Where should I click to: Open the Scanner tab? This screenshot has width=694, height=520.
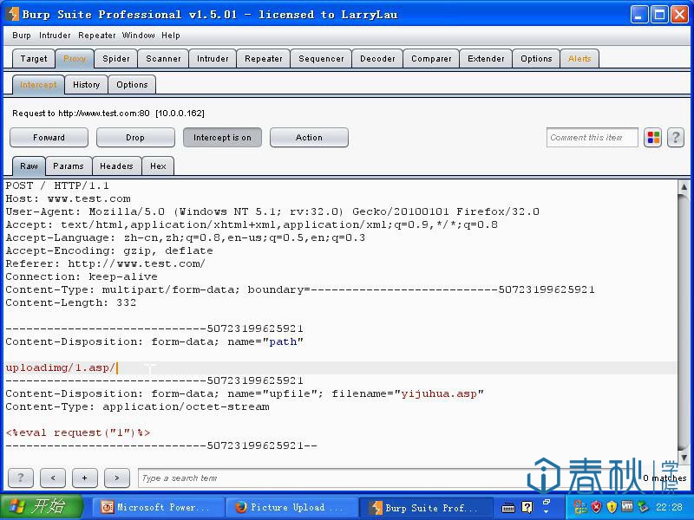click(163, 59)
